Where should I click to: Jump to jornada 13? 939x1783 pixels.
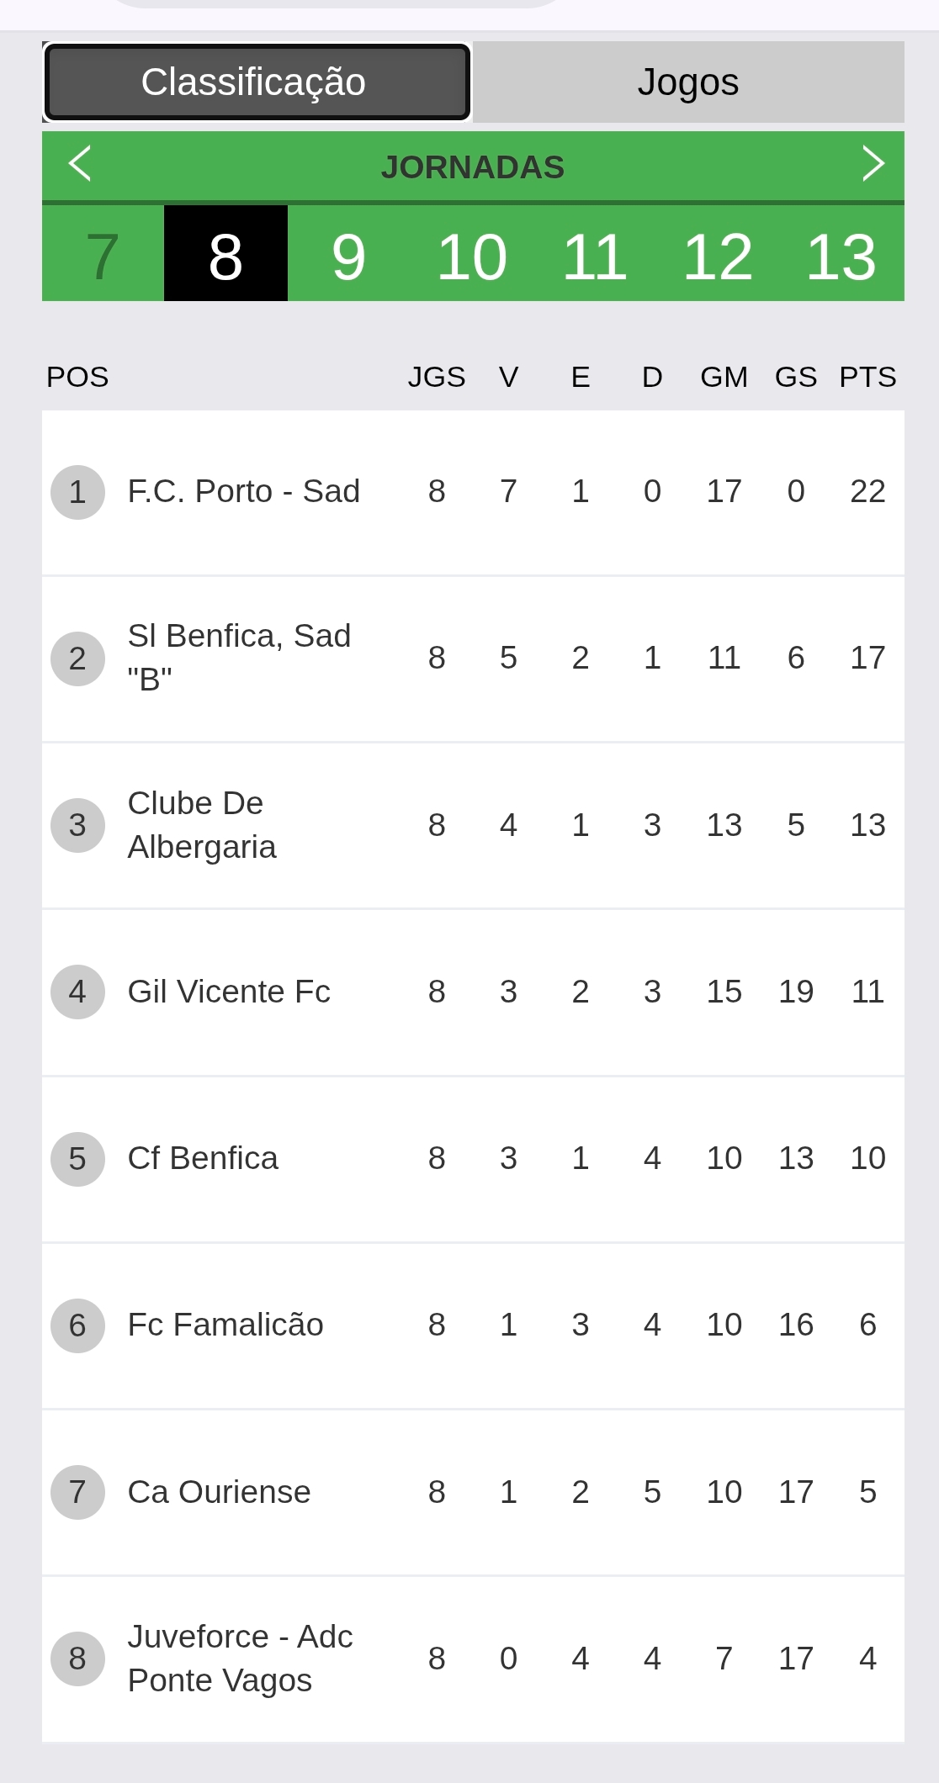tap(841, 256)
